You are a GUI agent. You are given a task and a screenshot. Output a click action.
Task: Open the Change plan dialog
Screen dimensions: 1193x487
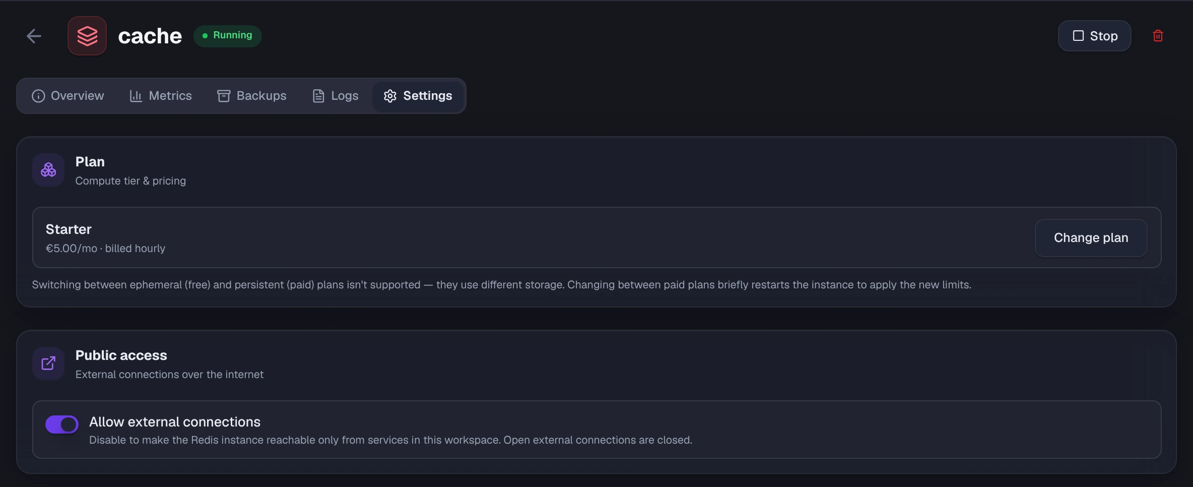coord(1091,237)
